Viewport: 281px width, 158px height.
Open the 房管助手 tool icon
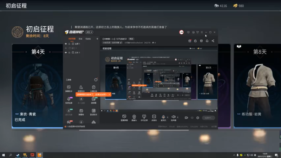pyautogui.click(x=81, y=88)
